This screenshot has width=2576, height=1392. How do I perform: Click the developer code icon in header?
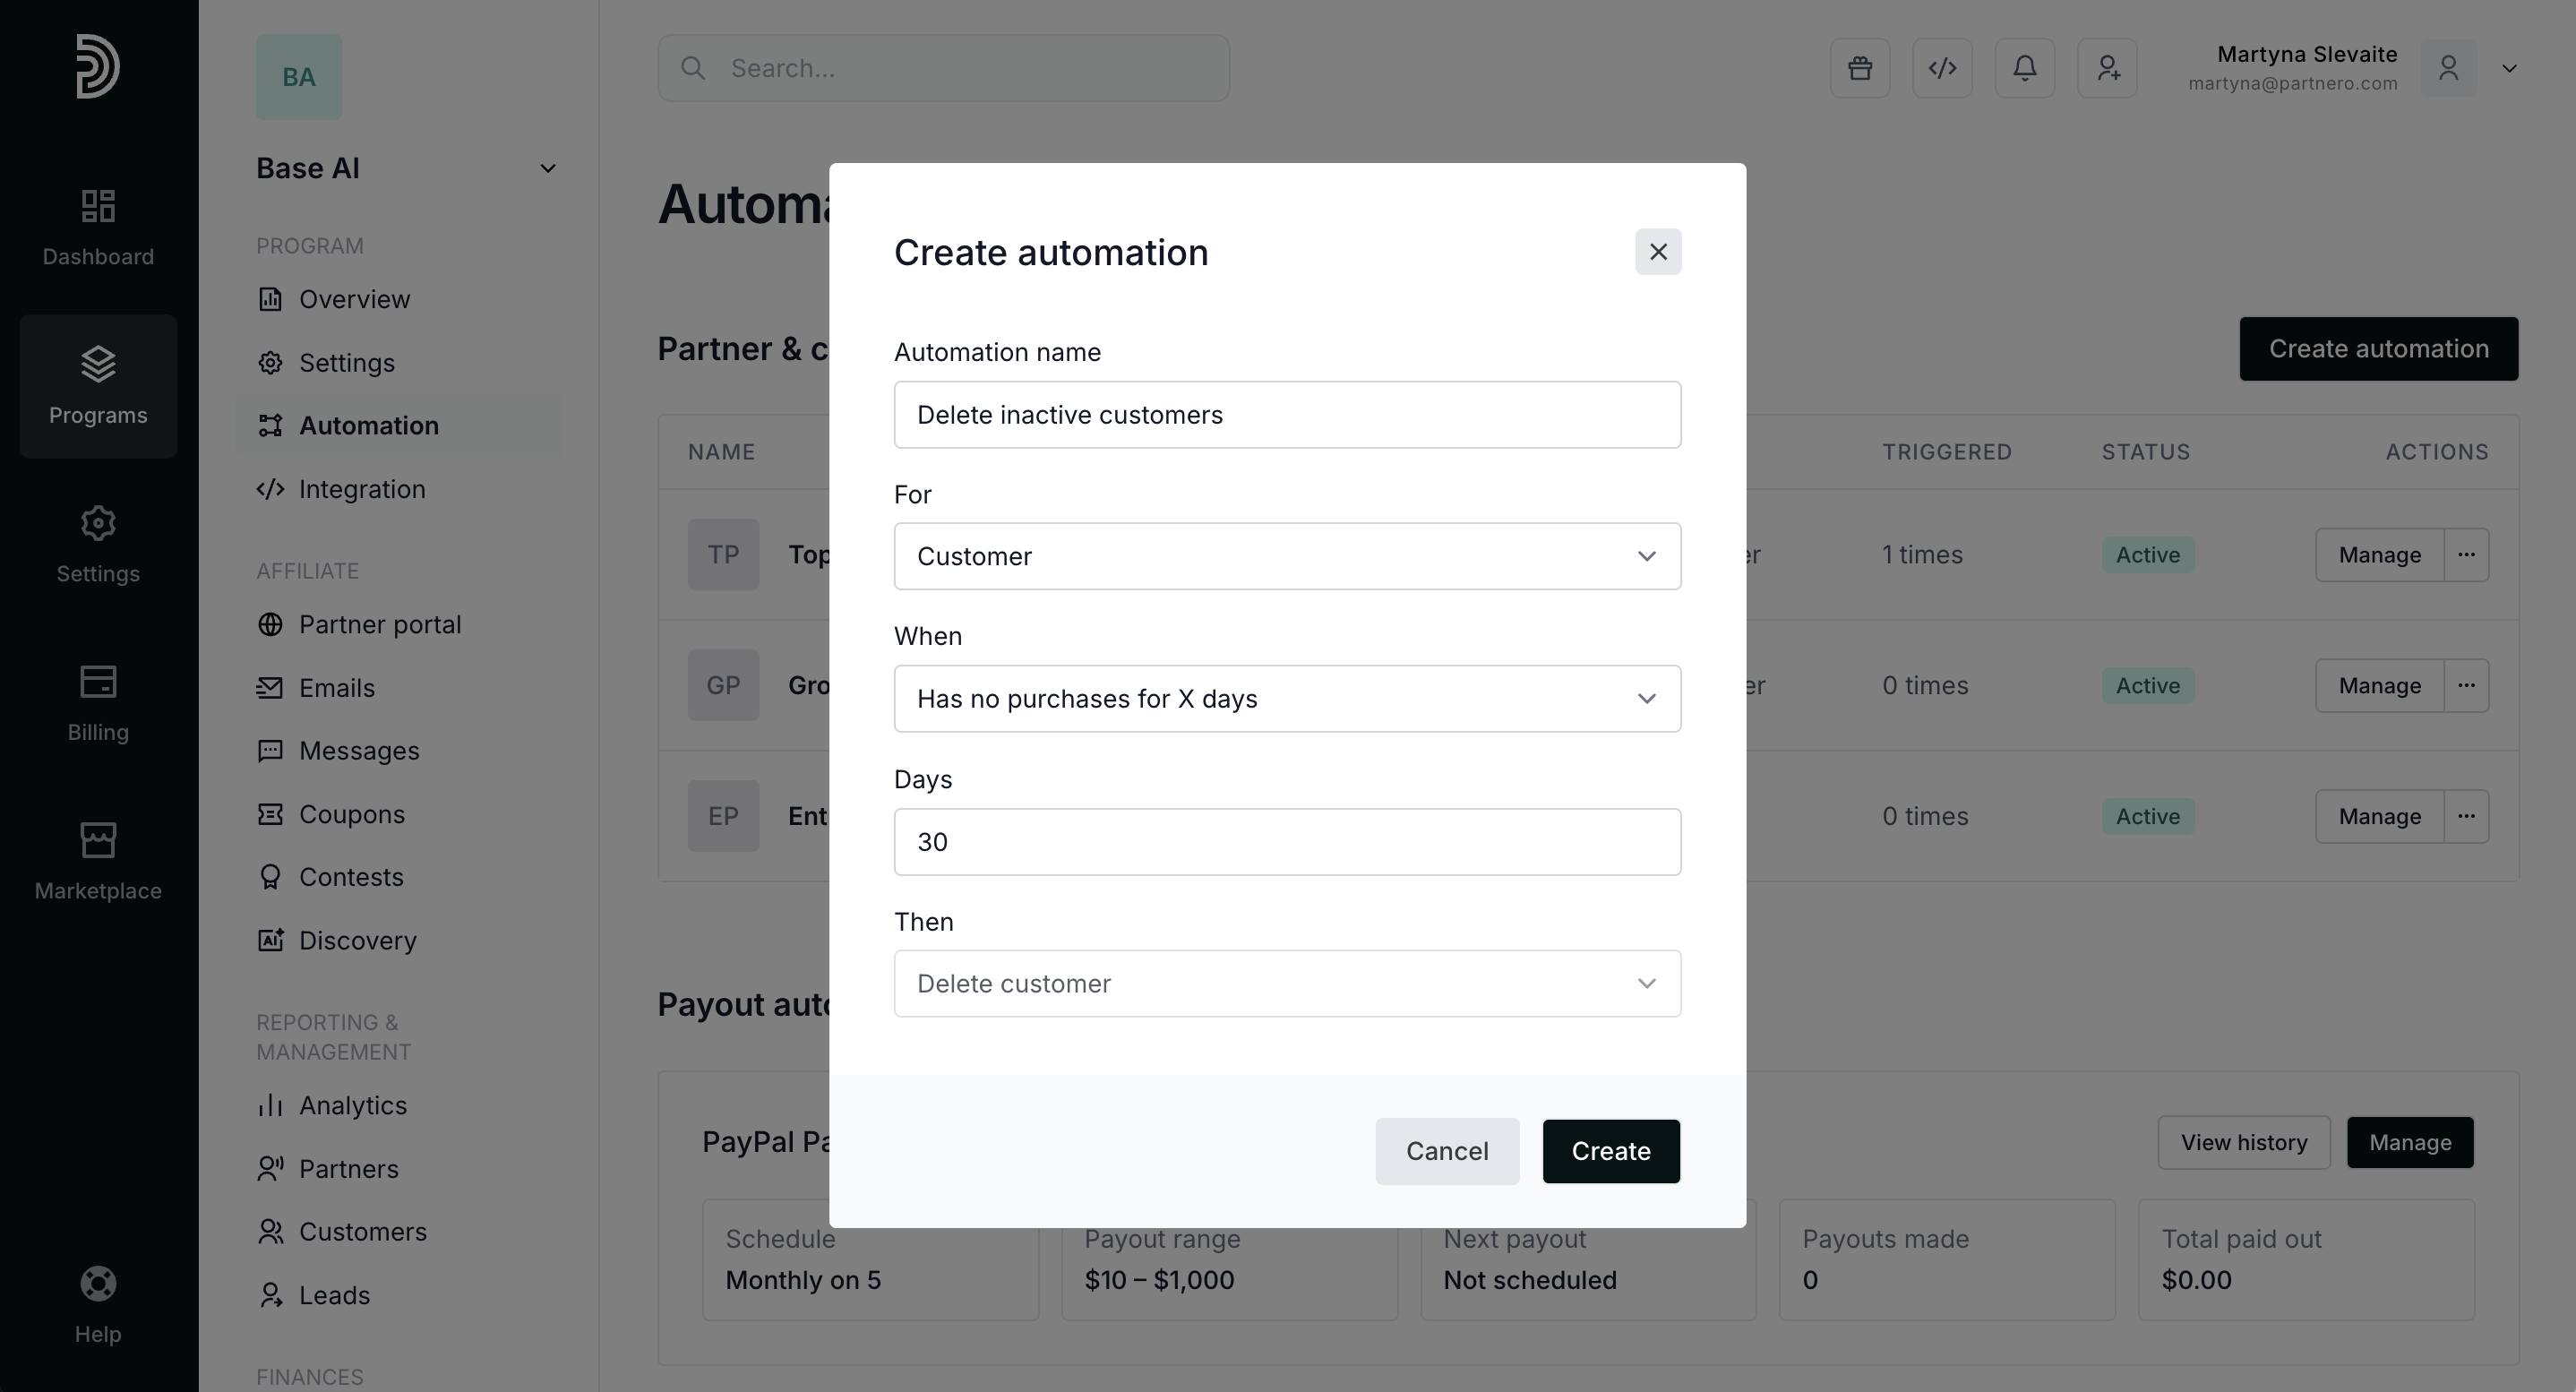(1942, 68)
